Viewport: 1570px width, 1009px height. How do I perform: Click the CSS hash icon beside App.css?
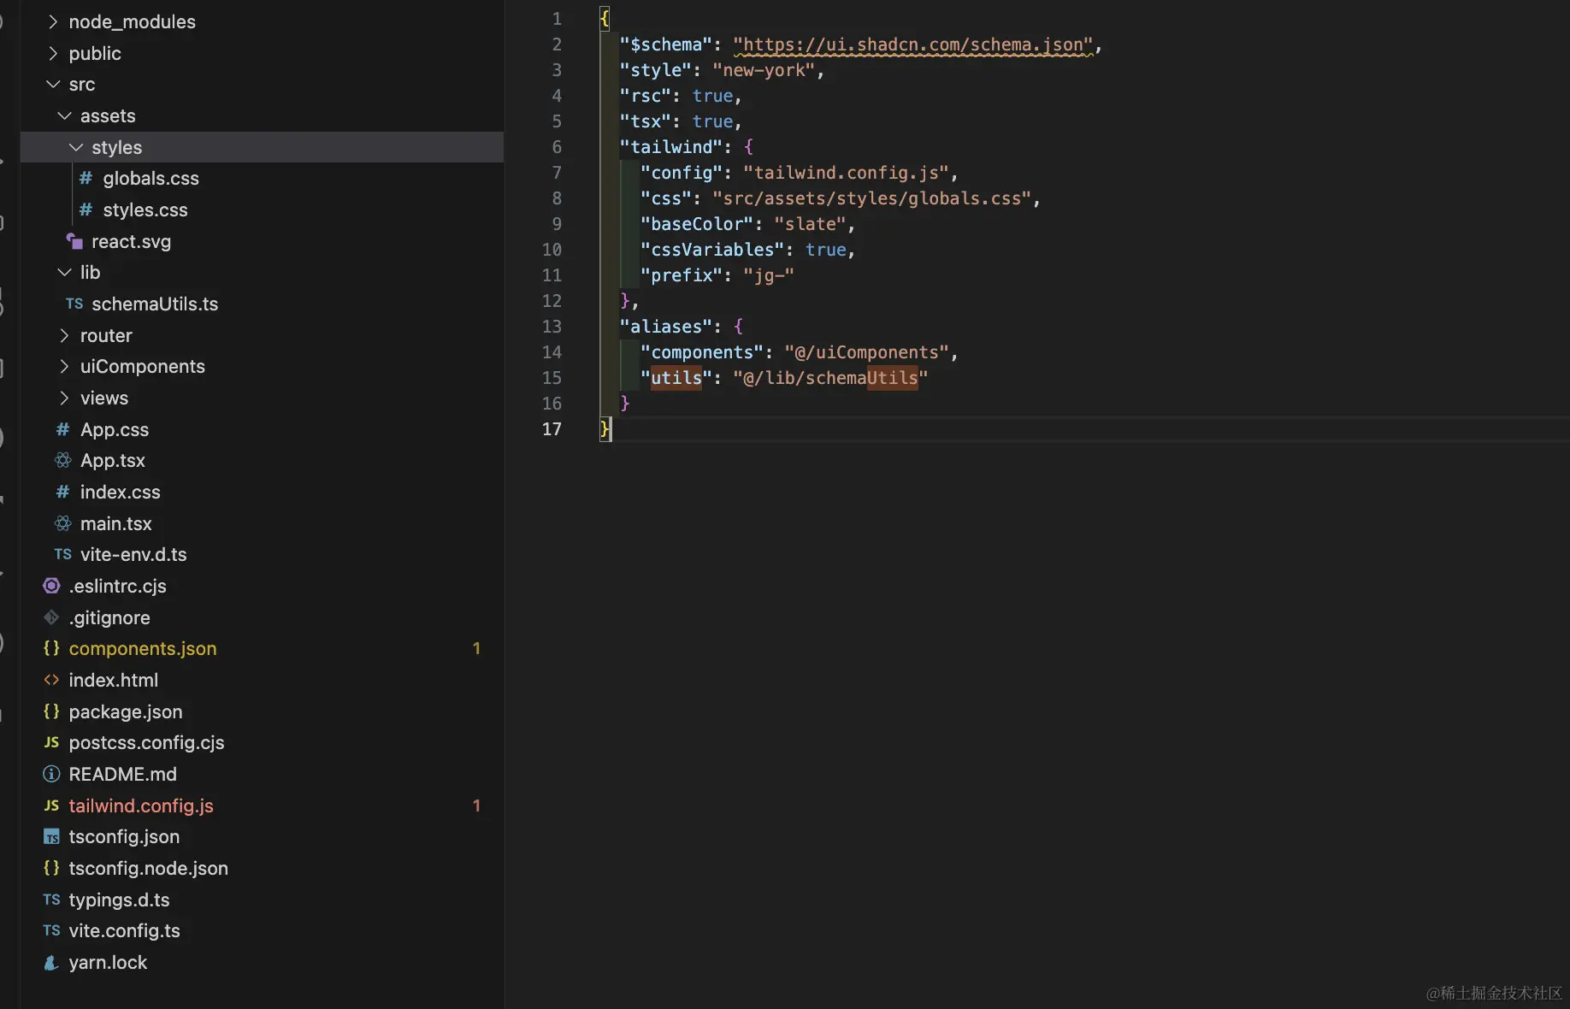coord(62,429)
